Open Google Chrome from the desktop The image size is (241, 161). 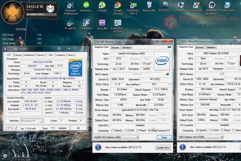click(x=118, y=8)
